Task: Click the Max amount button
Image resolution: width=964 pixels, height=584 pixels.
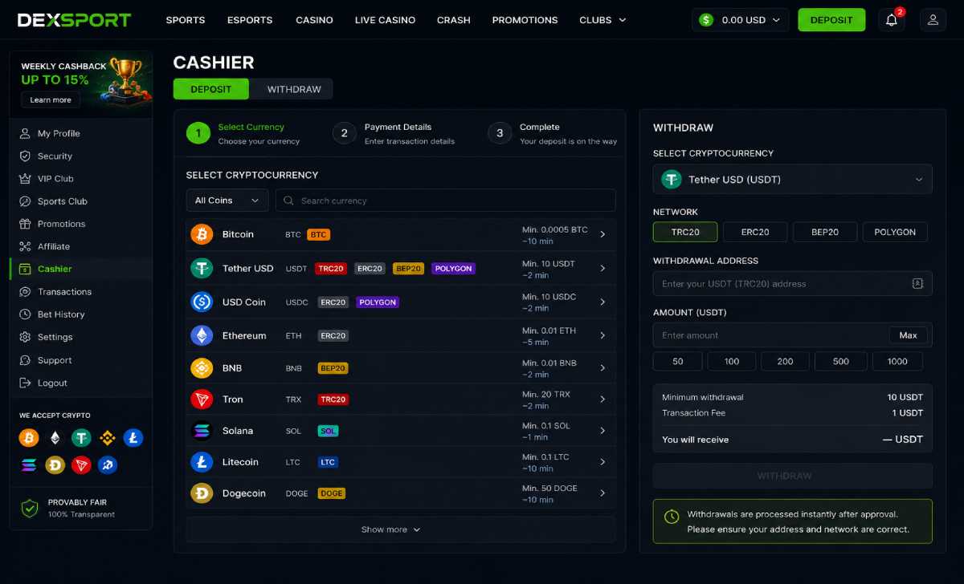Action: pos(909,335)
